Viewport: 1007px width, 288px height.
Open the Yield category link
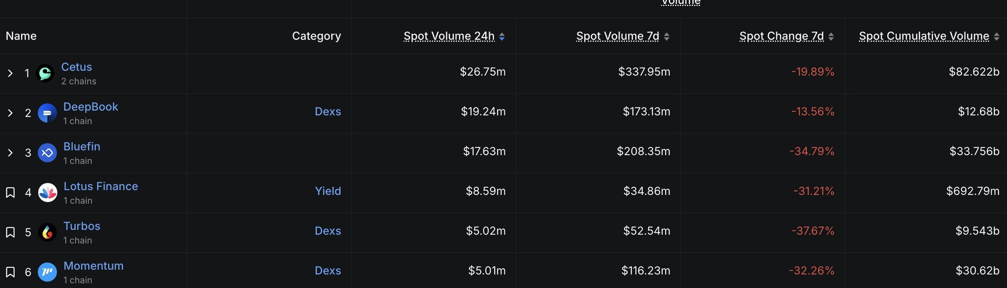(328, 191)
